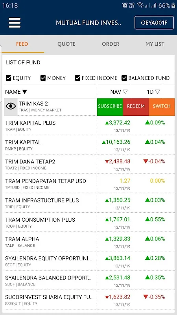
Task: Tap red down arrow beside TRIM DANA TETAP2 NAV
Action: tap(107, 162)
